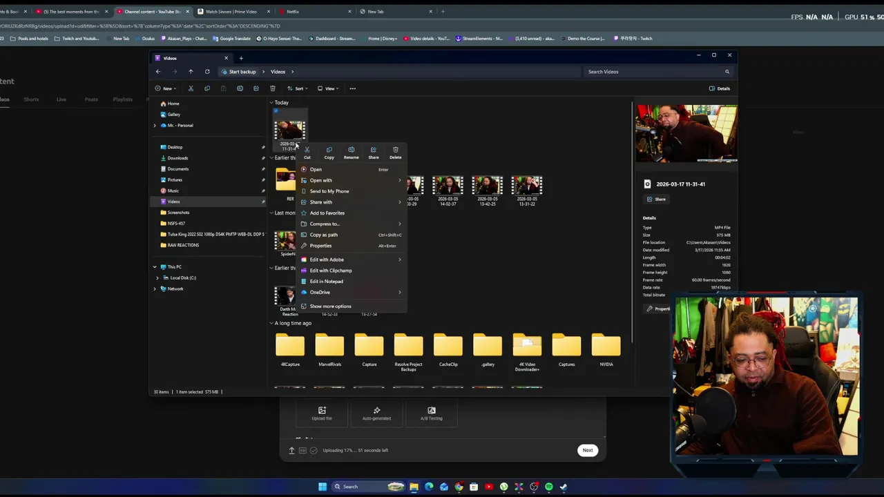Expand the Mr. - Personal OneDrive node
Image resolution: width=884 pixels, height=497 pixels.
tap(155, 126)
